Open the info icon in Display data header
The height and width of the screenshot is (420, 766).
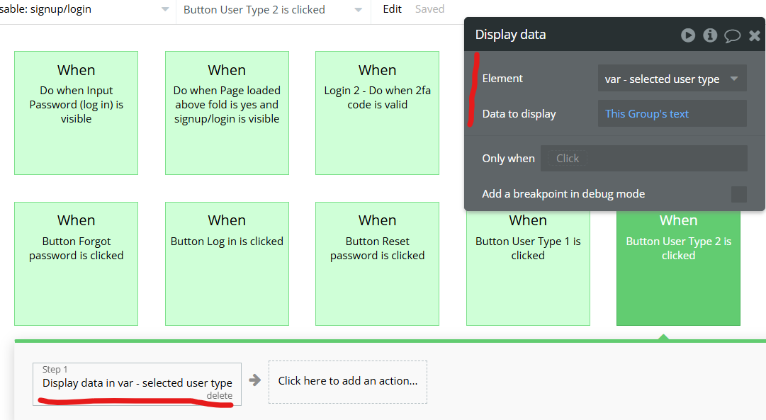[x=710, y=35]
